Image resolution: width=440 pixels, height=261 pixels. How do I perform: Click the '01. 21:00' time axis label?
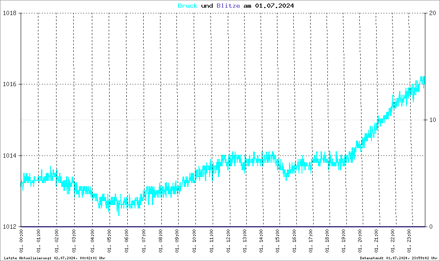(x=377, y=241)
